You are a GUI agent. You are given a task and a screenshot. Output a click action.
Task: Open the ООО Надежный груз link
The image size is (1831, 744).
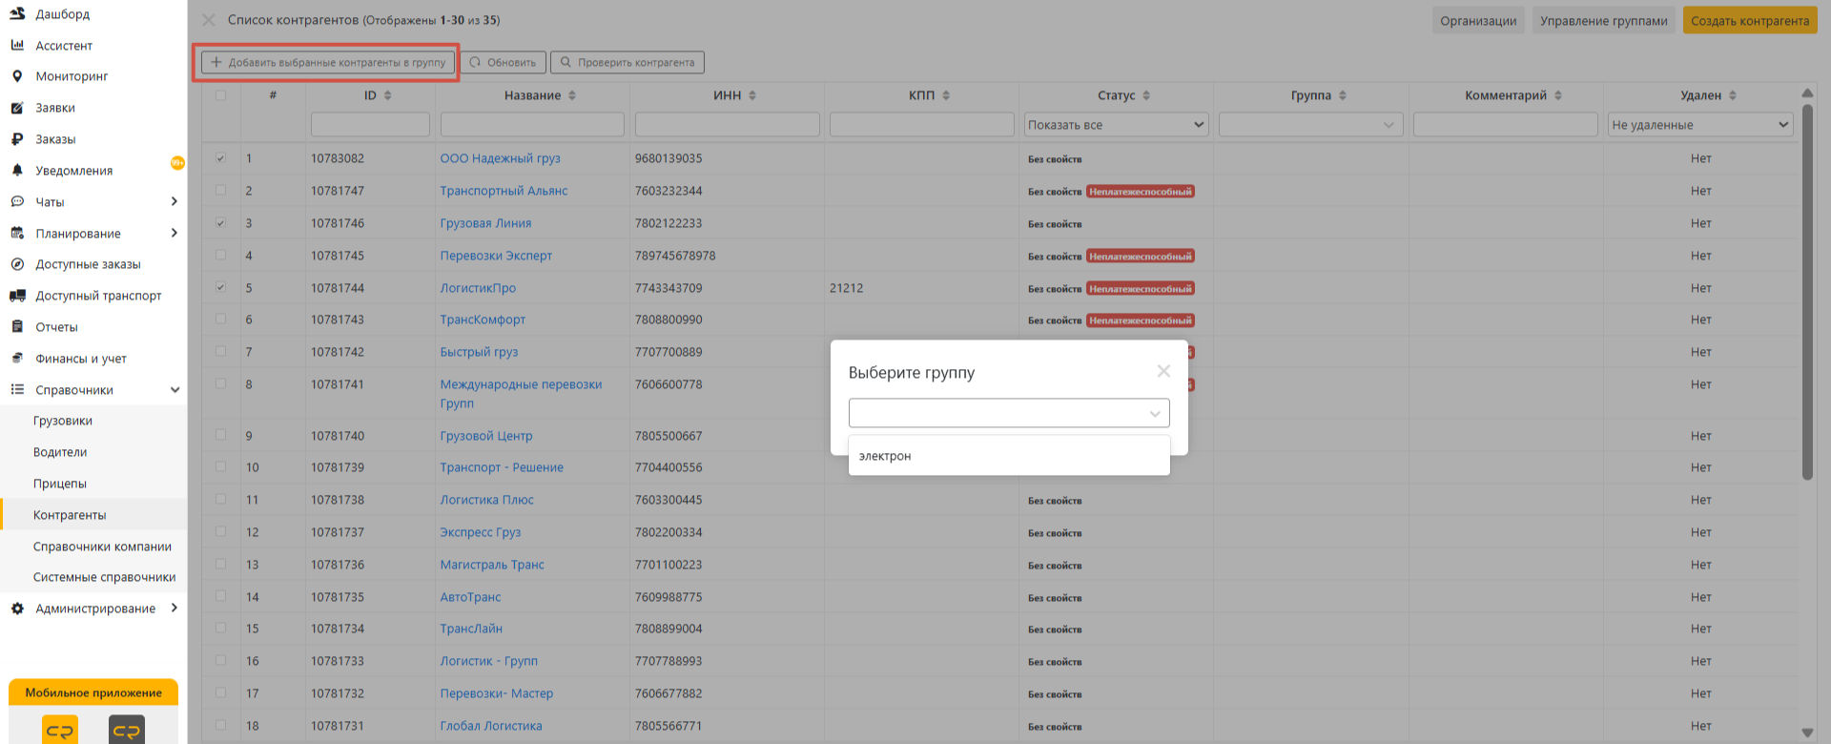pyautogui.click(x=500, y=158)
